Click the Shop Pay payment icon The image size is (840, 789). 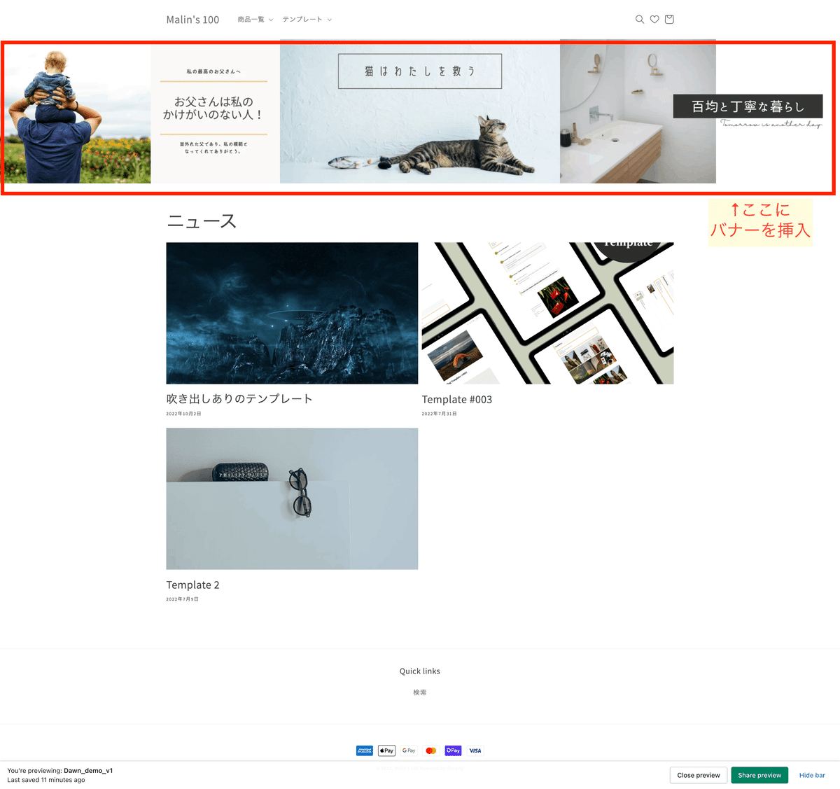pos(453,750)
